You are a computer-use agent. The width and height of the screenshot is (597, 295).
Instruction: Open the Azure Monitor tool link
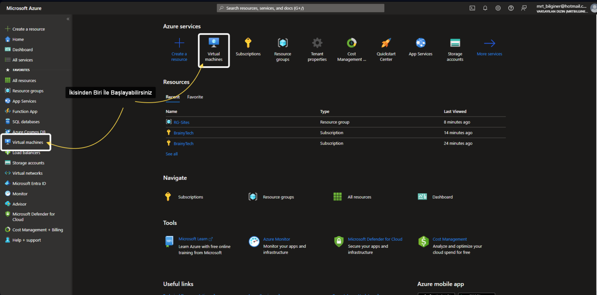[x=276, y=239]
